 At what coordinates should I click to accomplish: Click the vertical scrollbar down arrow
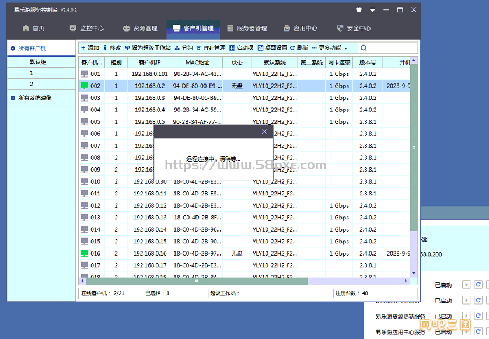414,274
